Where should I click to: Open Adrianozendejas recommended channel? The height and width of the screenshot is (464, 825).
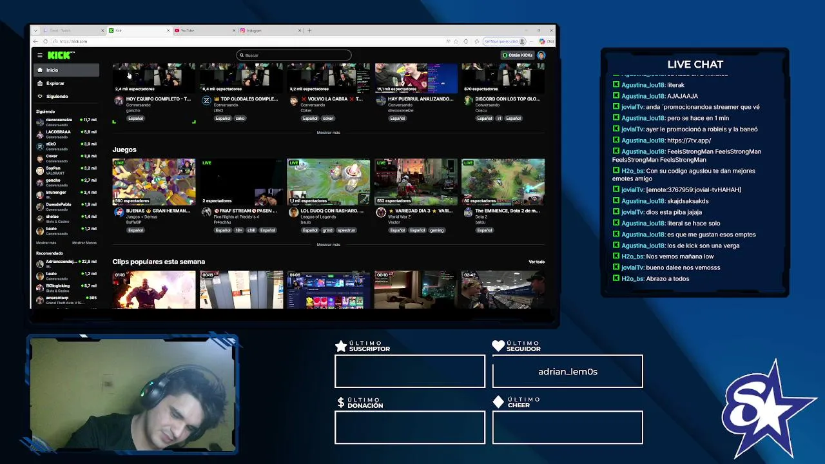[x=66, y=264]
